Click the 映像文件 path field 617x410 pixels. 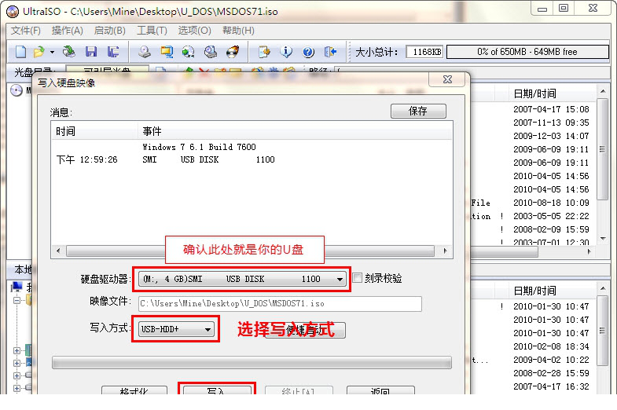pyautogui.click(x=280, y=303)
